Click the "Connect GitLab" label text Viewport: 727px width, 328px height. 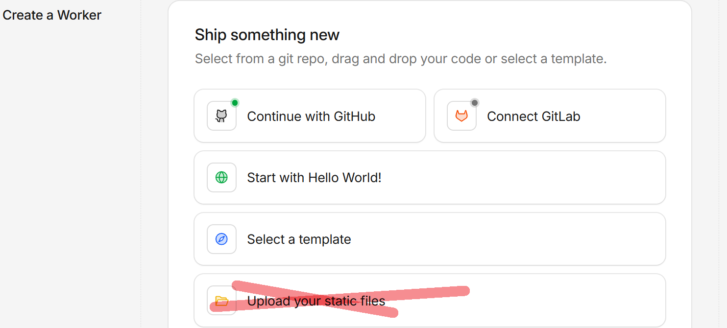tap(533, 117)
